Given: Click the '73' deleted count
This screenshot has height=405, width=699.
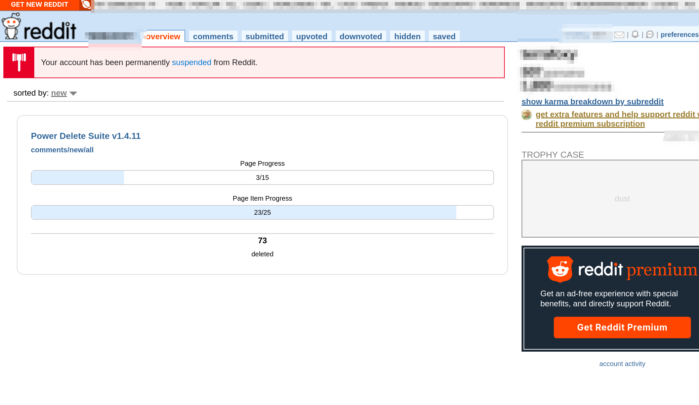Looking at the screenshot, I should 262,241.
